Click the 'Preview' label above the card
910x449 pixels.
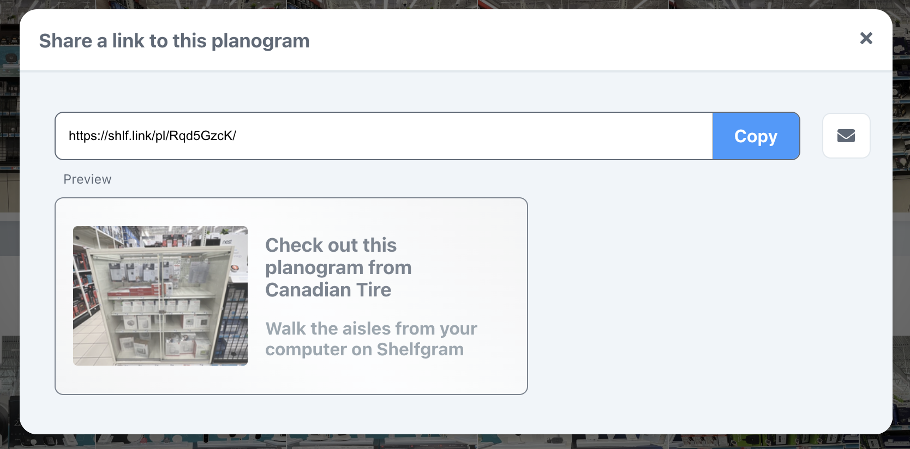pos(87,179)
